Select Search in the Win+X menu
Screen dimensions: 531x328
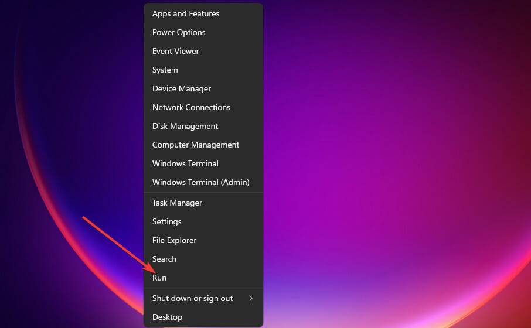tap(164, 259)
